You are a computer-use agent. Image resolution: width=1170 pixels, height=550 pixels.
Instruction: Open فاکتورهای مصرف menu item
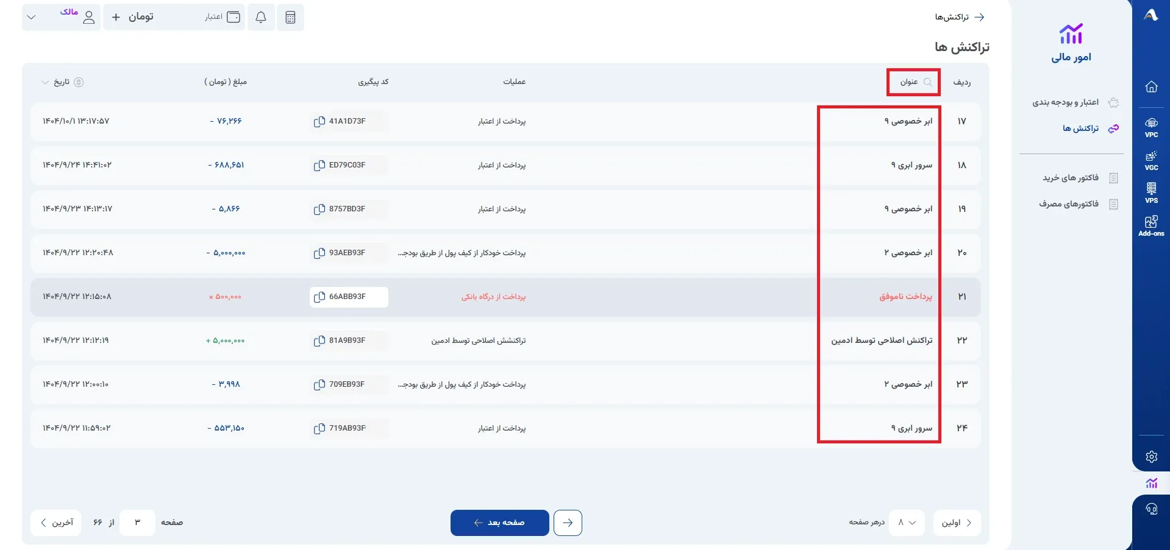tap(1079, 204)
